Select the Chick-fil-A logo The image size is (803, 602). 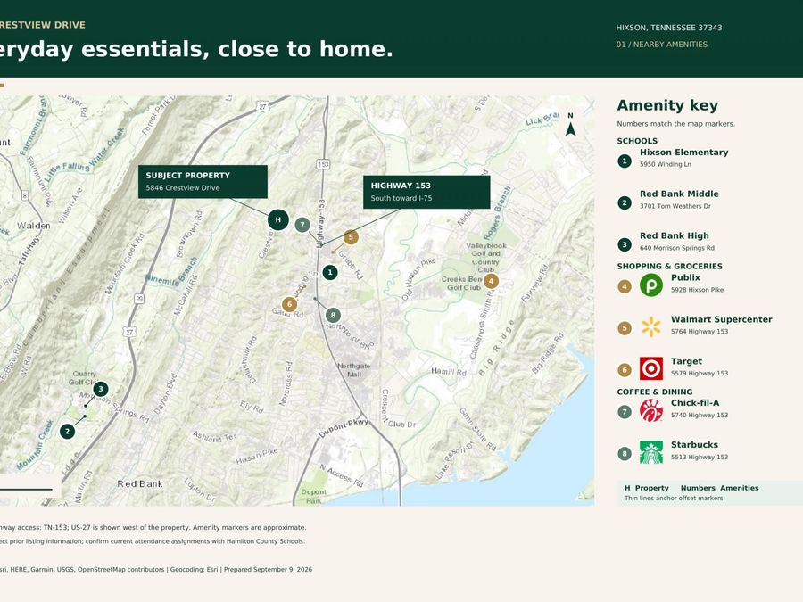tap(651, 410)
